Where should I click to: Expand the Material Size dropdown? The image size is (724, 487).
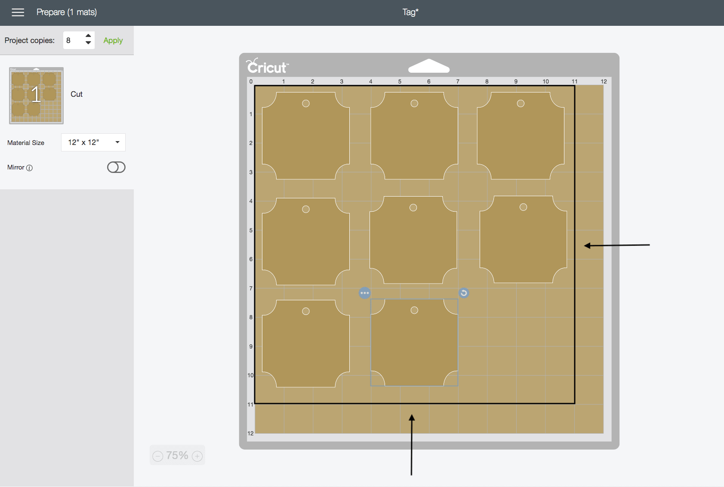[93, 142]
